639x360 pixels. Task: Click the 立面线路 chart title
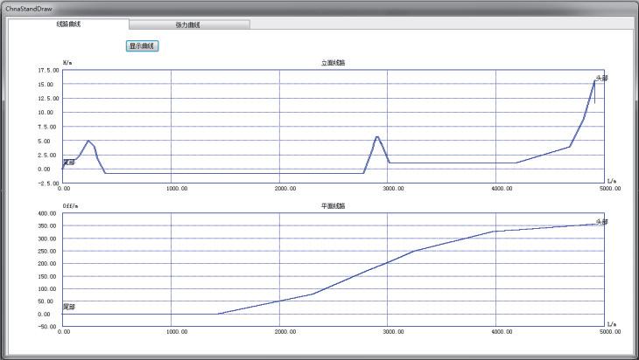tap(334, 63)
